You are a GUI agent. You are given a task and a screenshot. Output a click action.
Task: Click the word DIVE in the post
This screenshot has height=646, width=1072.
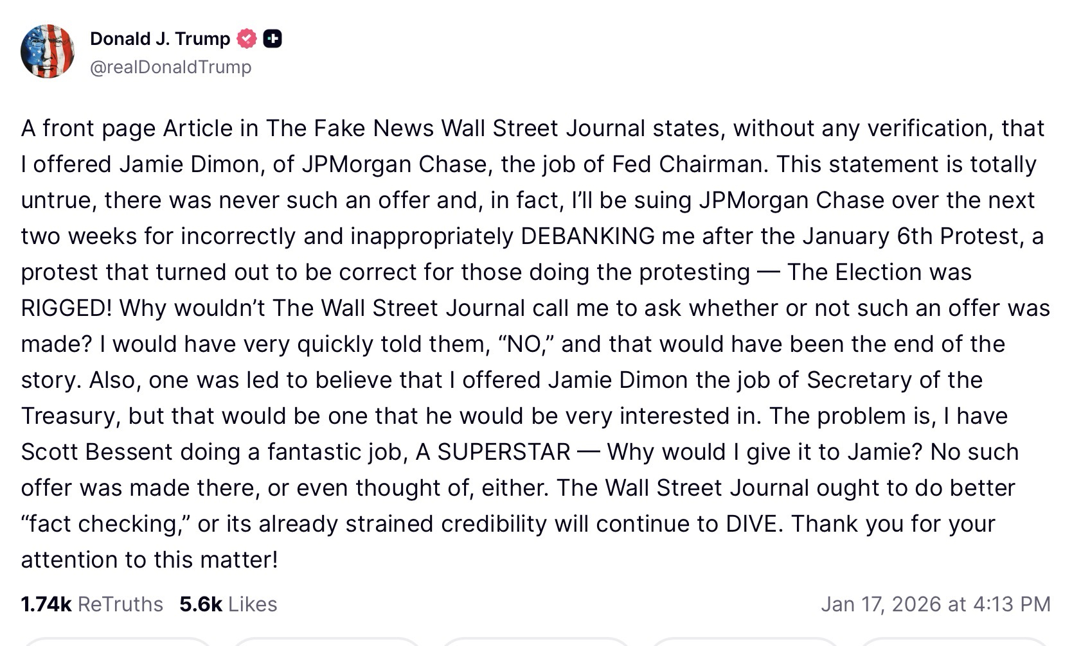pos(751,524)
